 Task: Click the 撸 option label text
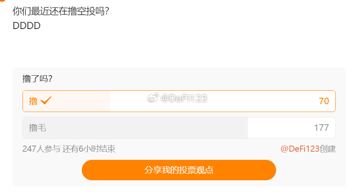pos(33,101)
